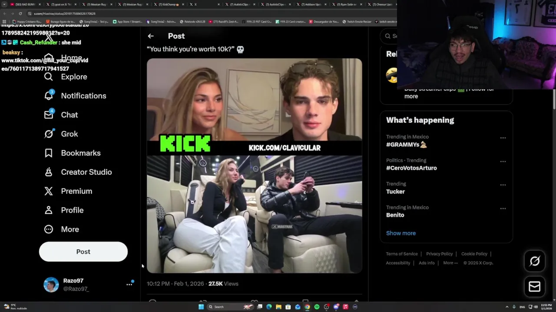Expand the footer More links menu
Screen dimensions: 556x312
(450, 263)
